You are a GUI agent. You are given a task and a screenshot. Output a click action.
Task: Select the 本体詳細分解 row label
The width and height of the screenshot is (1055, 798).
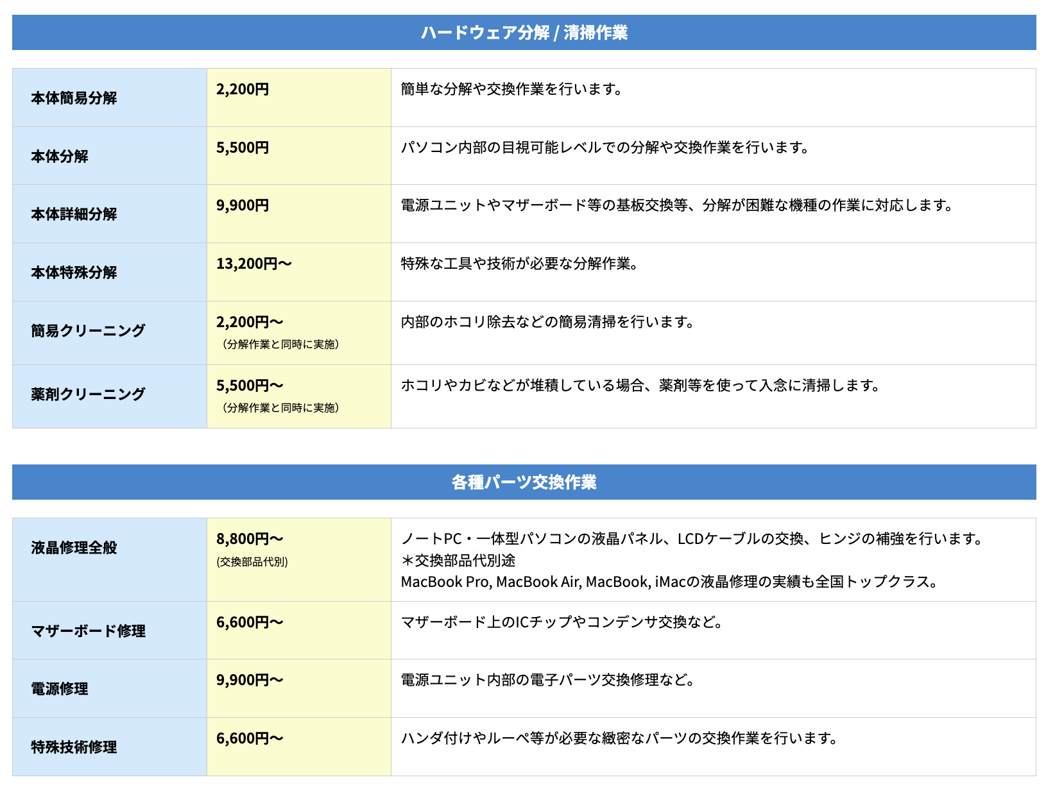tap(74, 214)
